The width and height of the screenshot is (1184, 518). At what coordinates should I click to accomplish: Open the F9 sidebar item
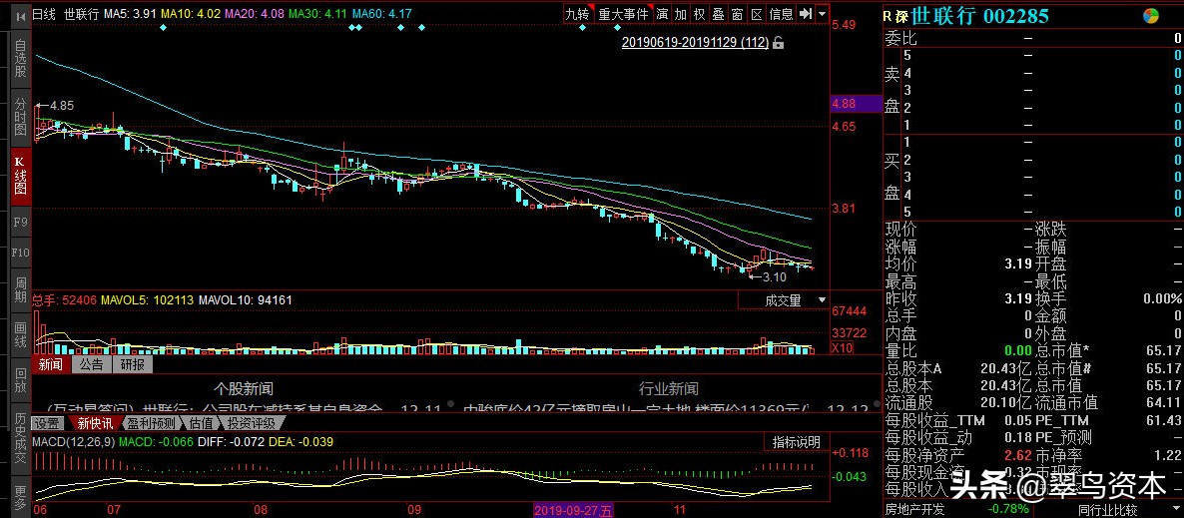pos(20,223)
